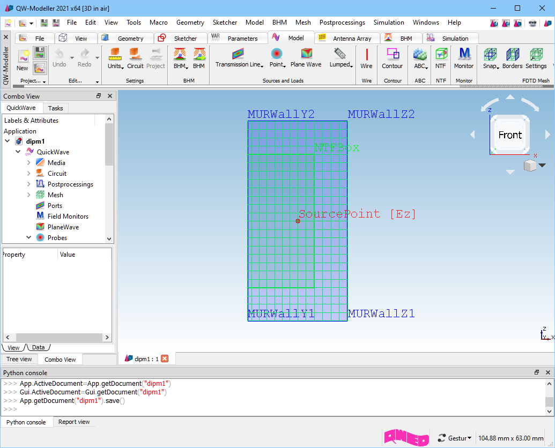Image resolution: width=555 pixels, height=448 pixels.
Task: Click the Redo button
Action: (x=84, y=58)
